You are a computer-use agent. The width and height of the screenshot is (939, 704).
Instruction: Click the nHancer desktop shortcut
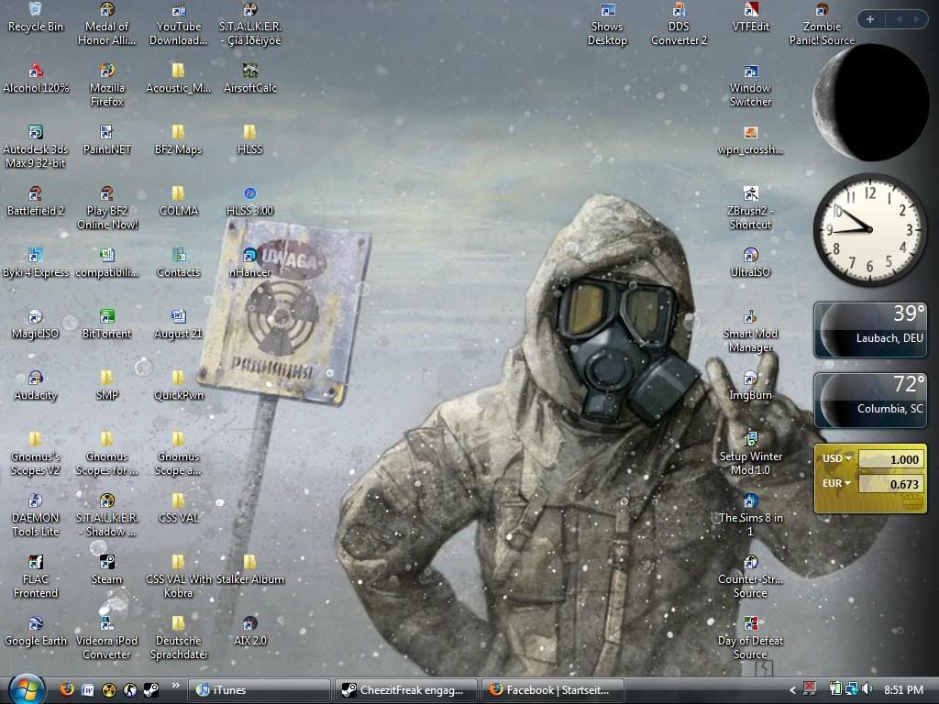249,263
